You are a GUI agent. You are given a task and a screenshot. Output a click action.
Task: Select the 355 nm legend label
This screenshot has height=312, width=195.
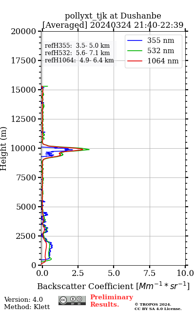pos(160,40)
